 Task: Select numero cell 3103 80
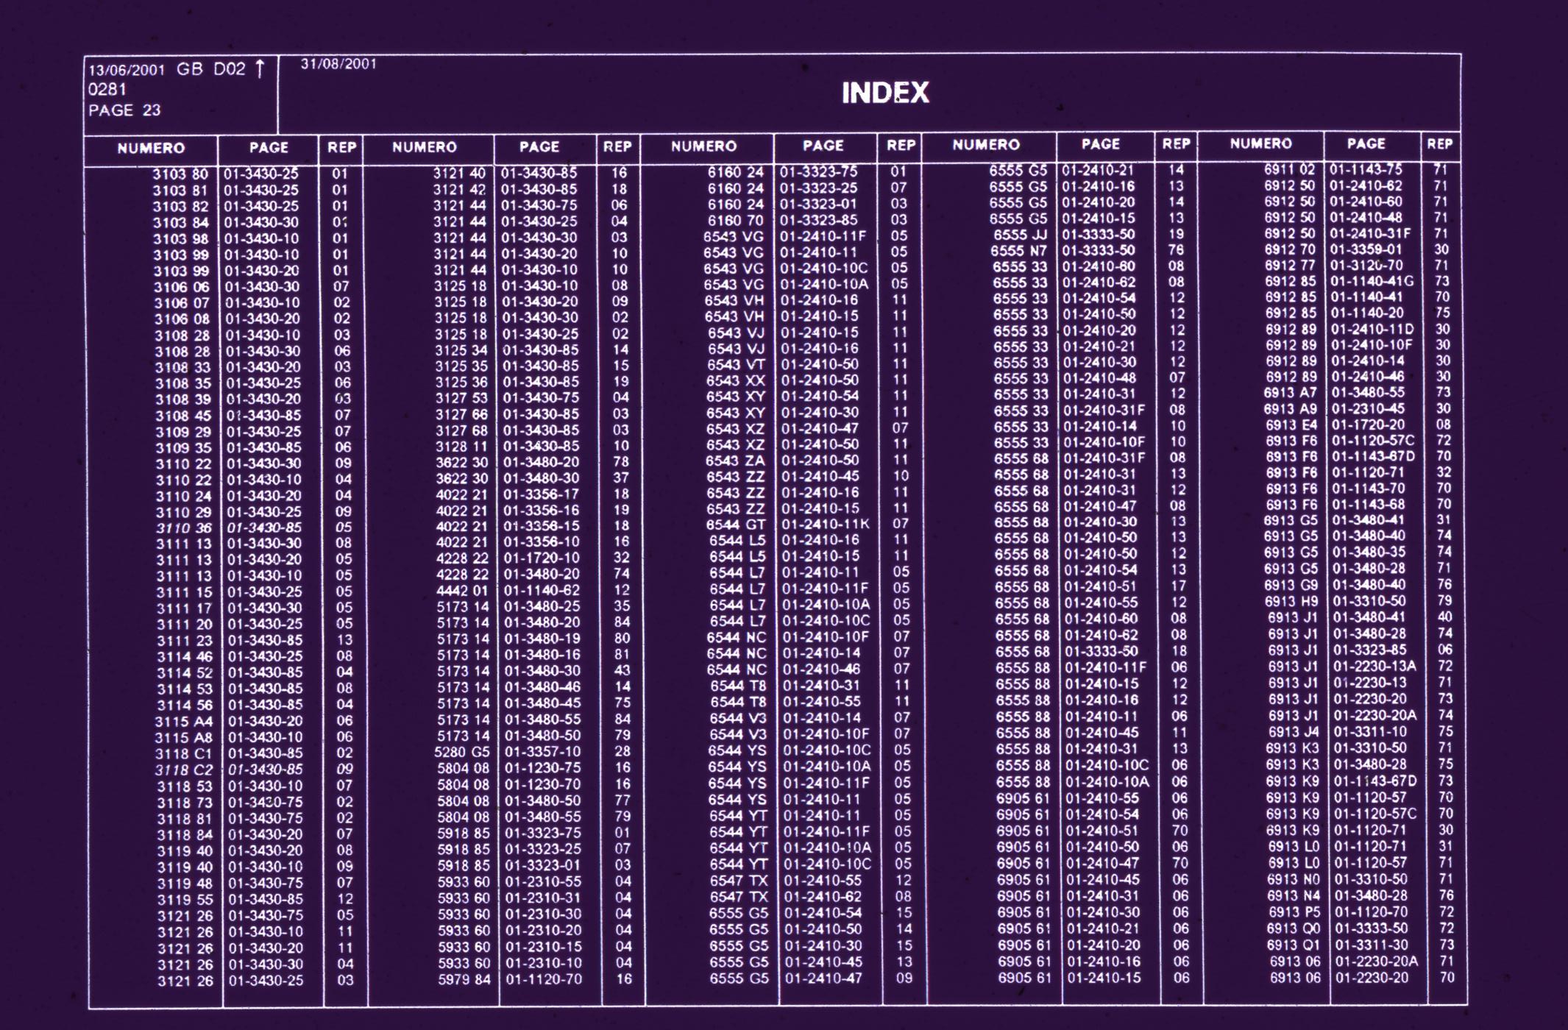(x=180, y=174)
